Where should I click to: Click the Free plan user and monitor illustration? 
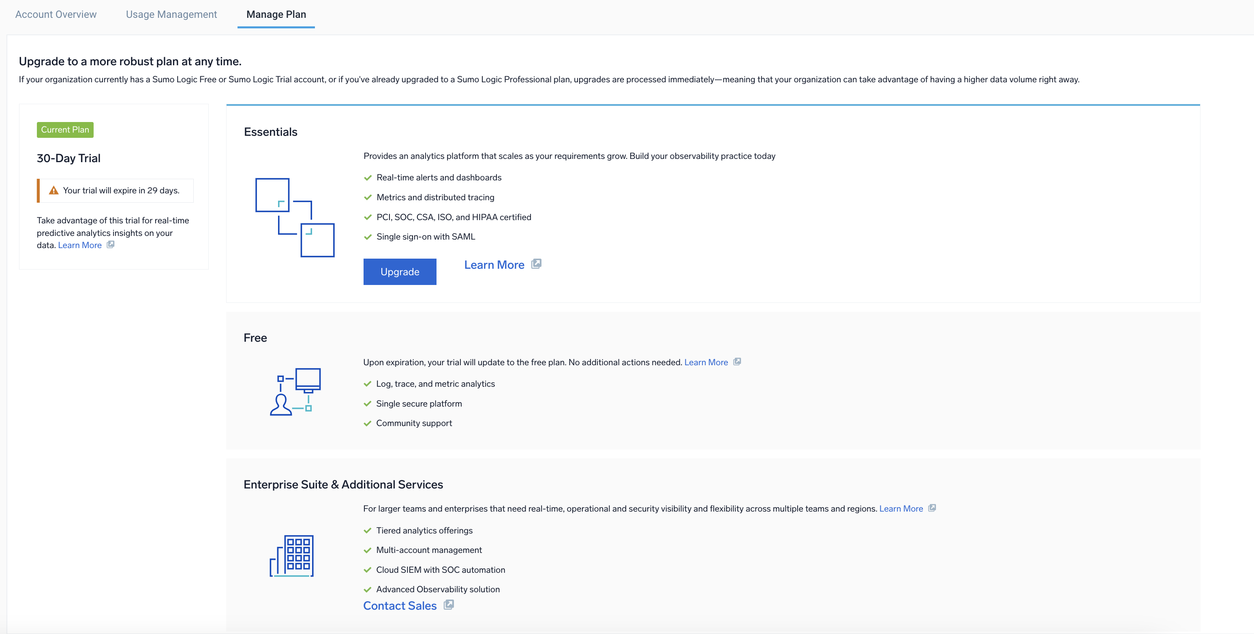(295, 392)
